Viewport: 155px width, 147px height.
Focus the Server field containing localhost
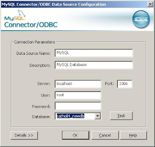pos(78,84)
